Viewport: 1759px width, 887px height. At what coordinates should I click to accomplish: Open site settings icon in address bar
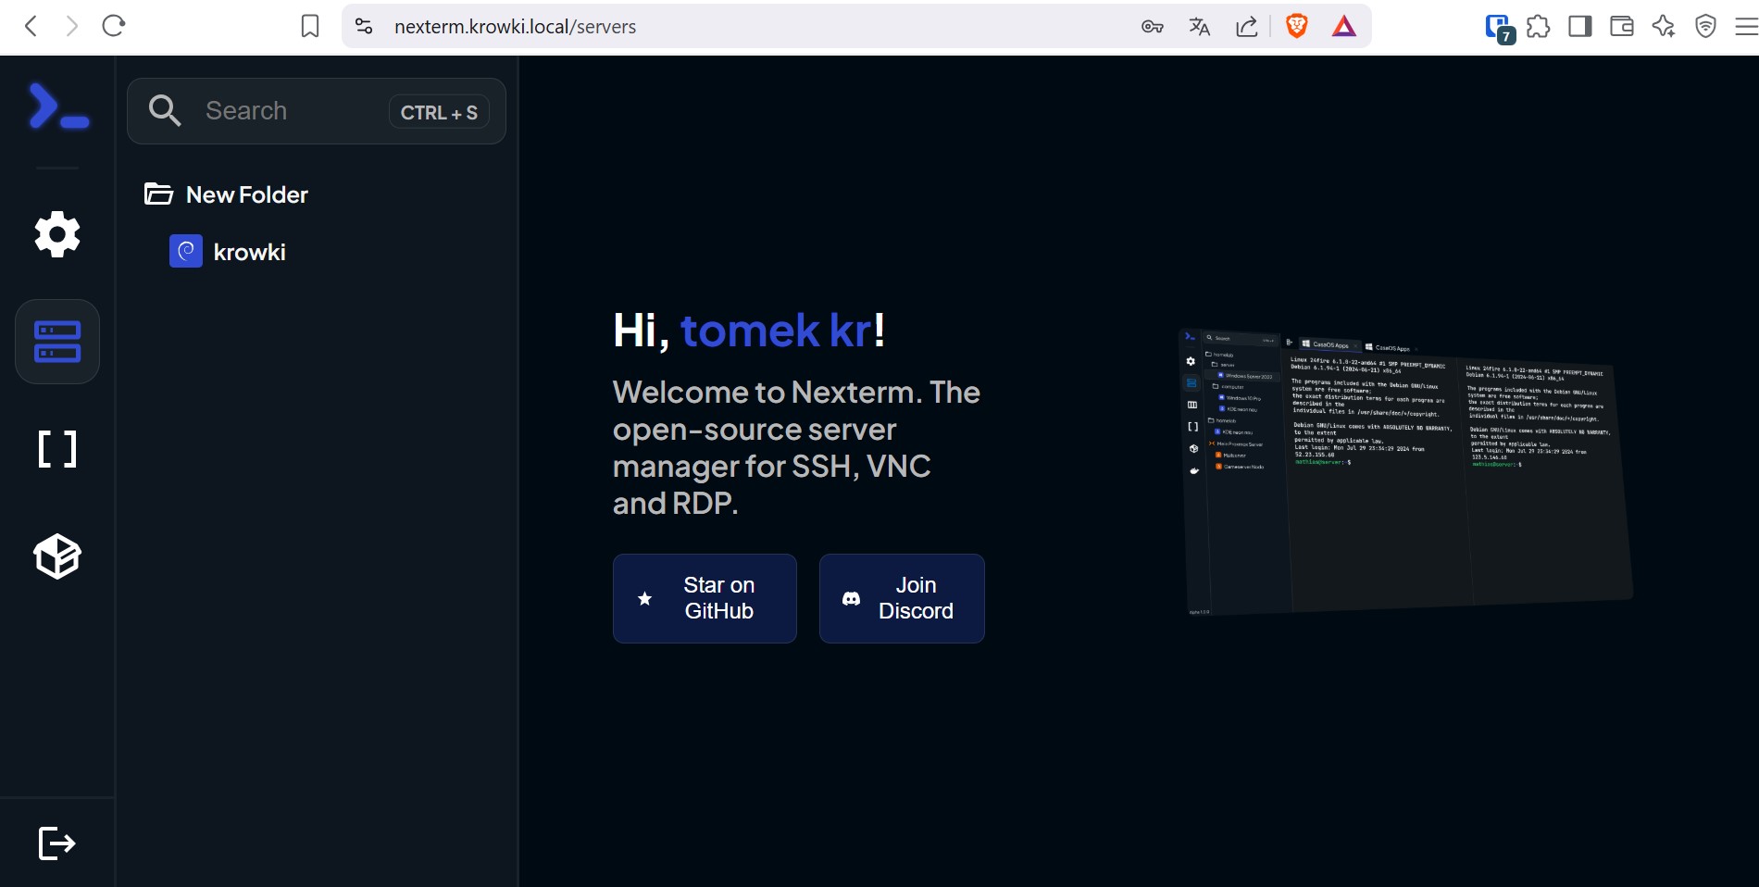[x=364, y=26]
